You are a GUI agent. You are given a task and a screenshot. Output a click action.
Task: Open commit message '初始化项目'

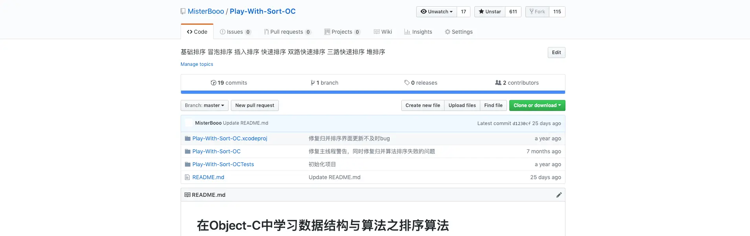point(322,164)
